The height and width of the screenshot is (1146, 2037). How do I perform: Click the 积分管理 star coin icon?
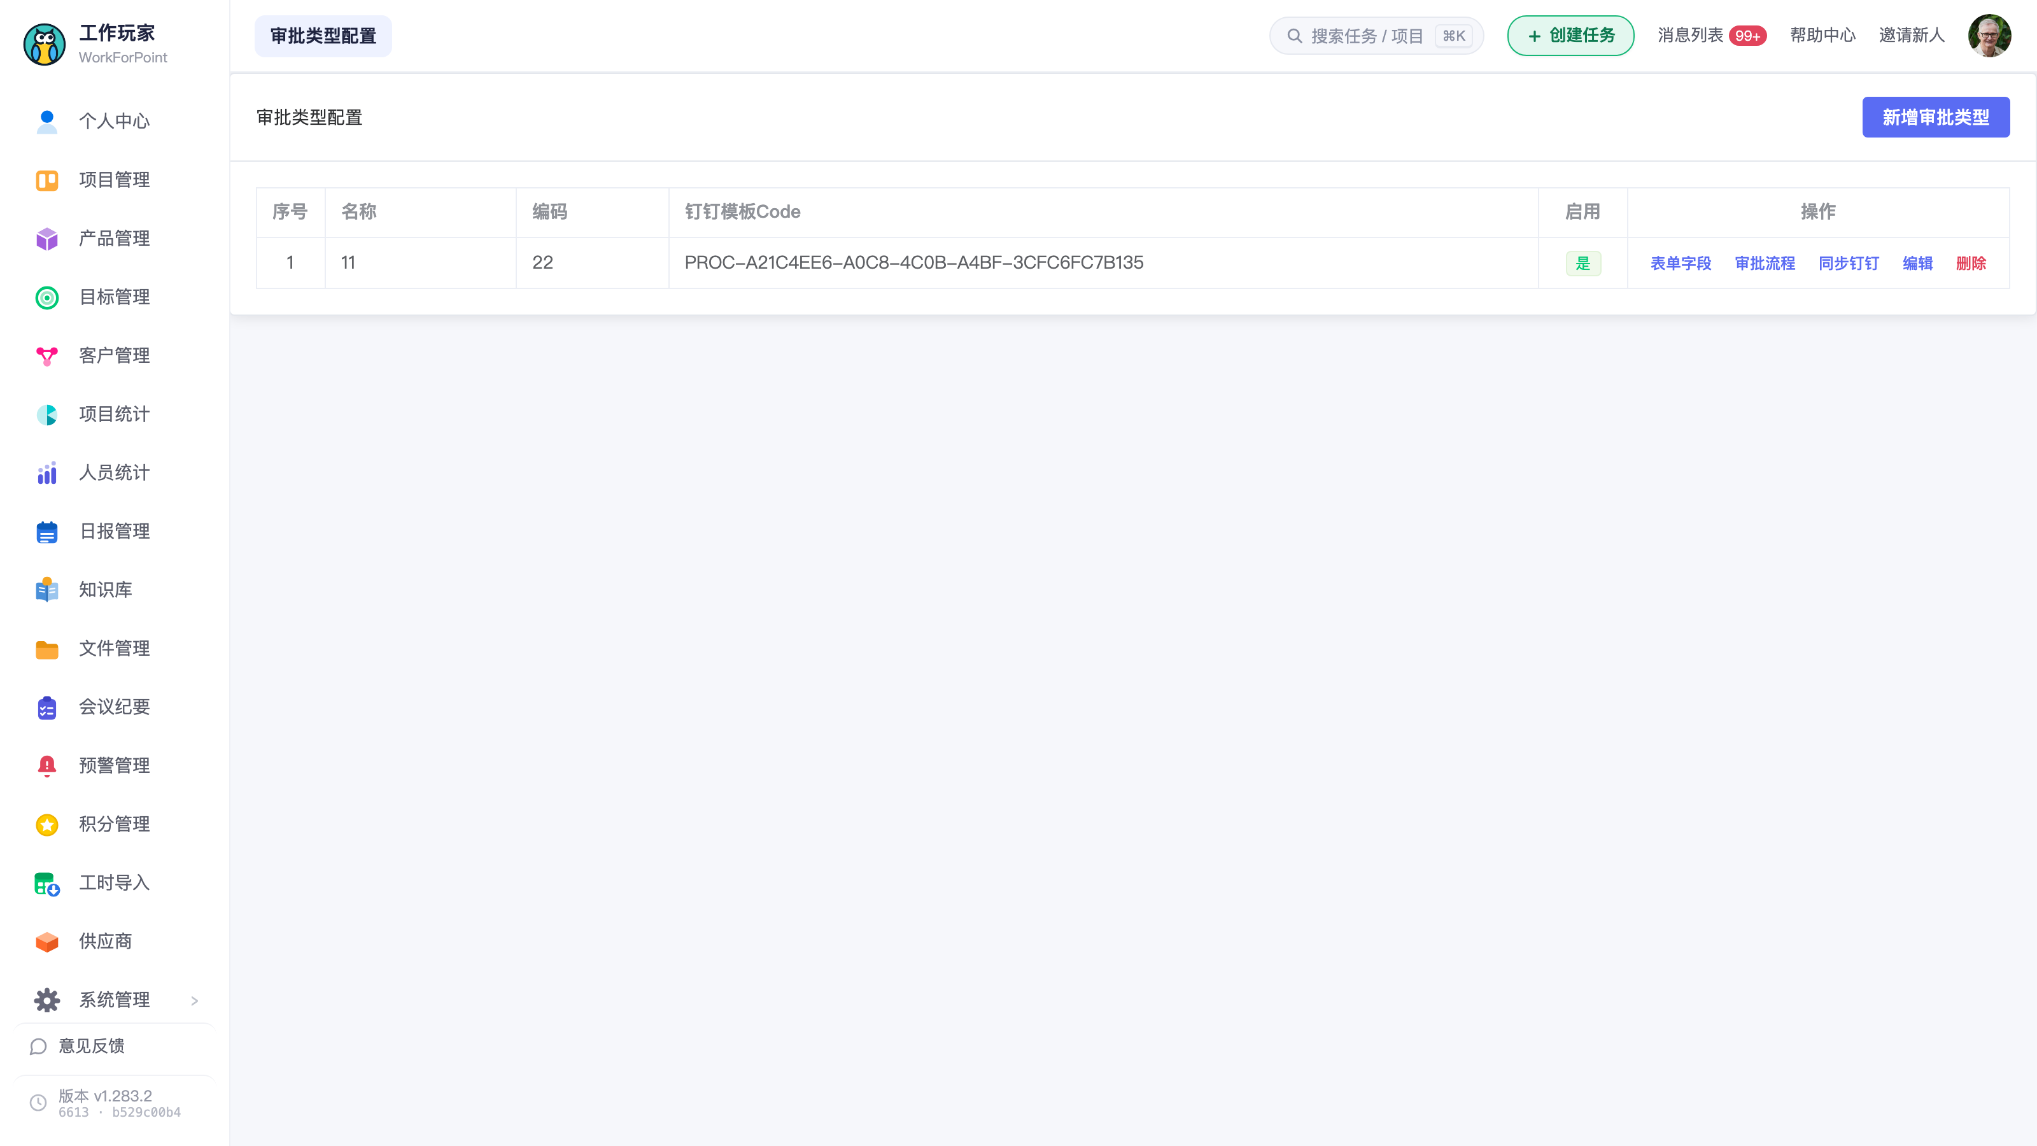(x=46, y=825)
